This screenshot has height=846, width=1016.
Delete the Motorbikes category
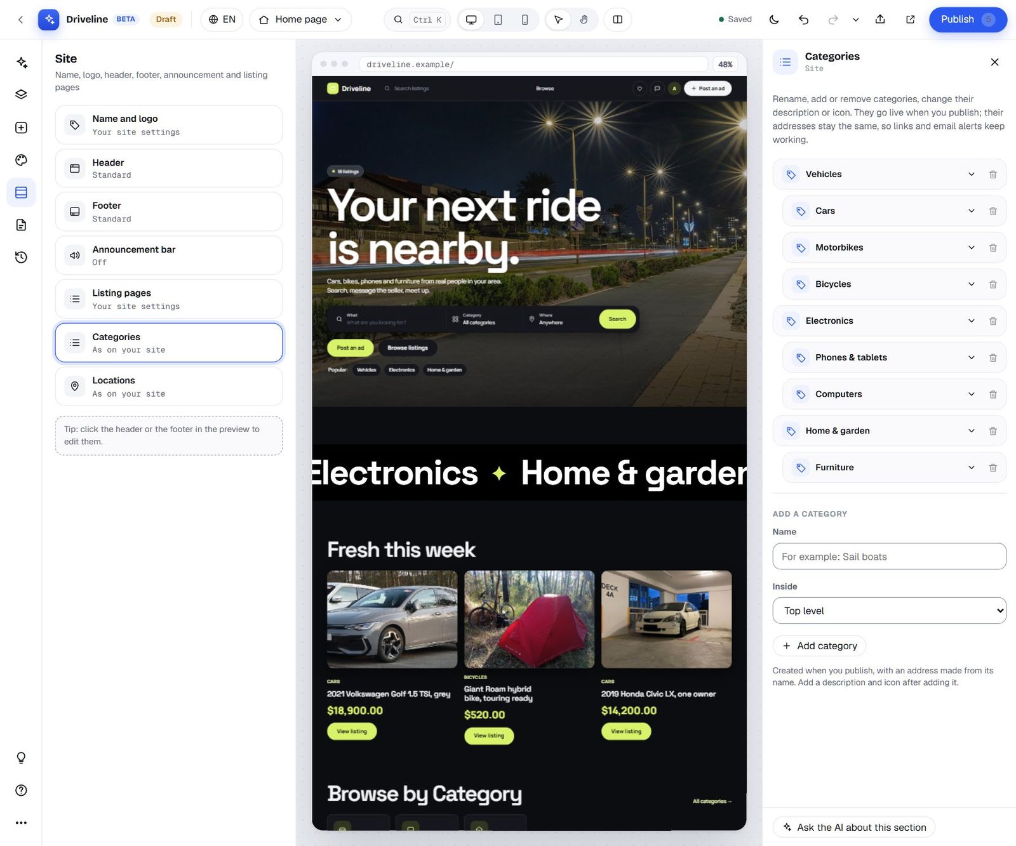pyautogui.click(x=993, y=248)
